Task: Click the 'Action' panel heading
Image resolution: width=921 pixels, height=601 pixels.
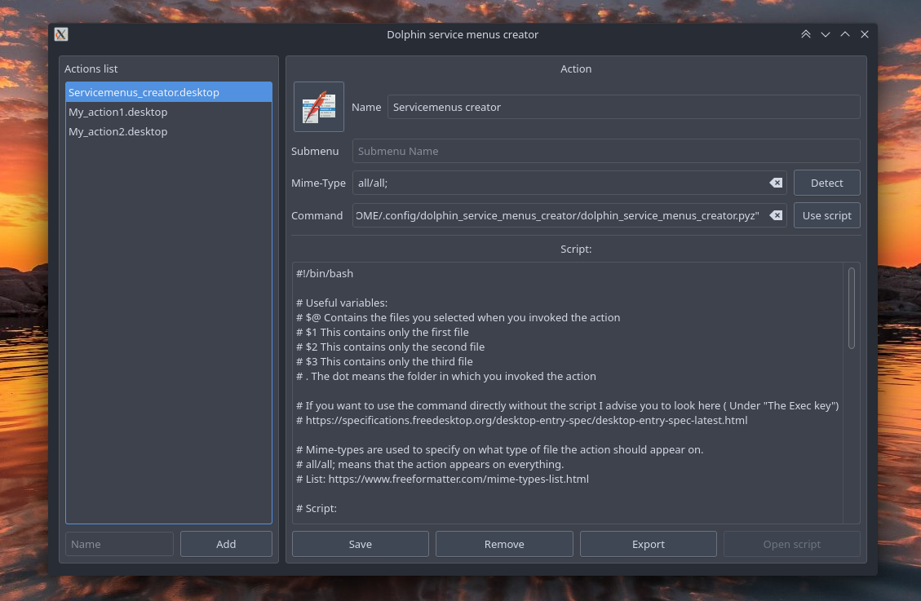Action: pos(576,68)
